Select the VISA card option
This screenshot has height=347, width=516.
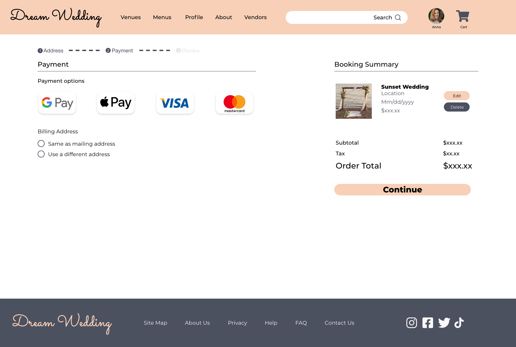[175, 103]
